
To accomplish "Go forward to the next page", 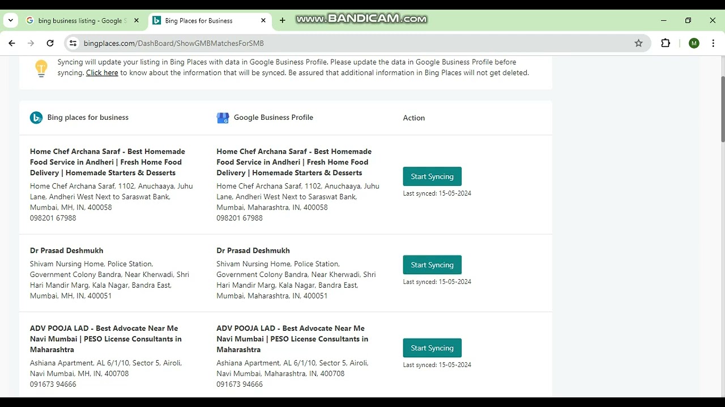I will click(31, 43).
